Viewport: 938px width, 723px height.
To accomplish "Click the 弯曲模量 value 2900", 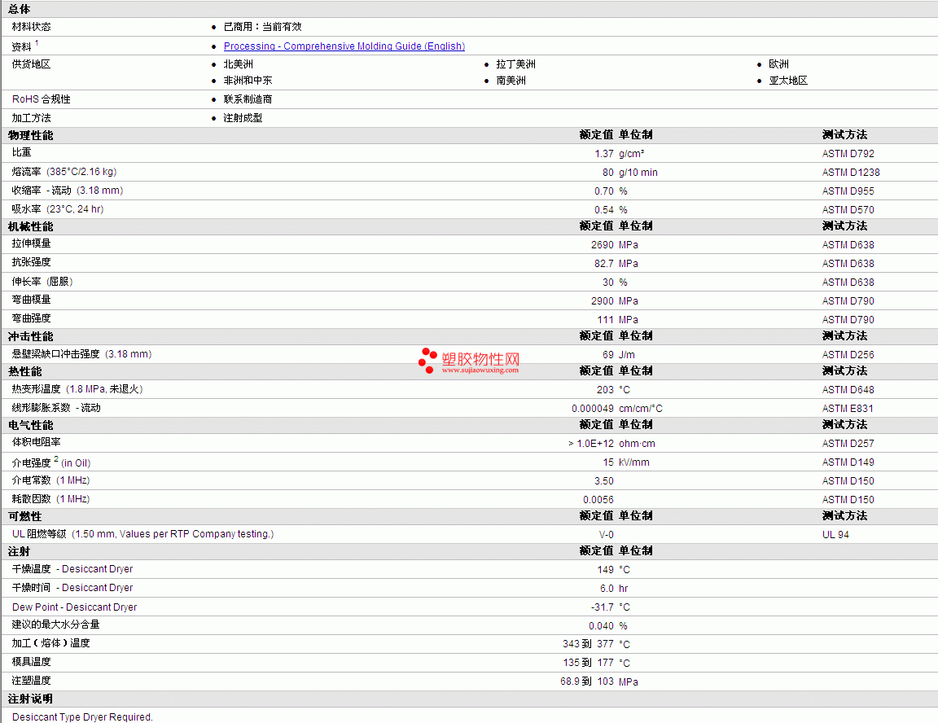I will point(603,300).
